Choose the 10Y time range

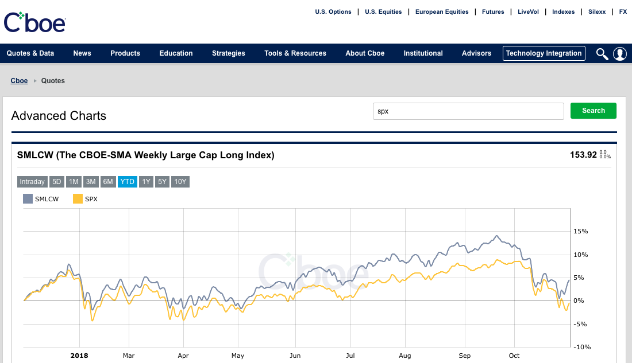click(x=180, y=182)
